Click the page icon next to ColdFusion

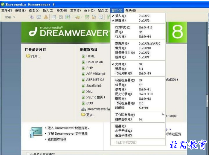(x=83, y=62)
